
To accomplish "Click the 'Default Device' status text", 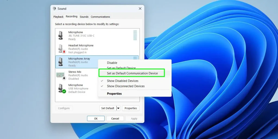I will click(77, 92).
